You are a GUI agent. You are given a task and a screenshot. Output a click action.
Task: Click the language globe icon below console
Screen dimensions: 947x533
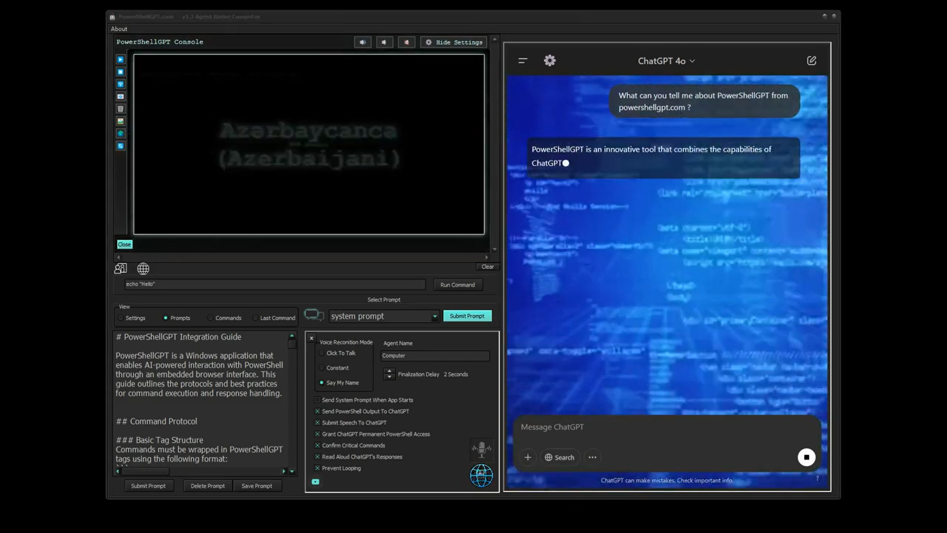tap(143, 268)
